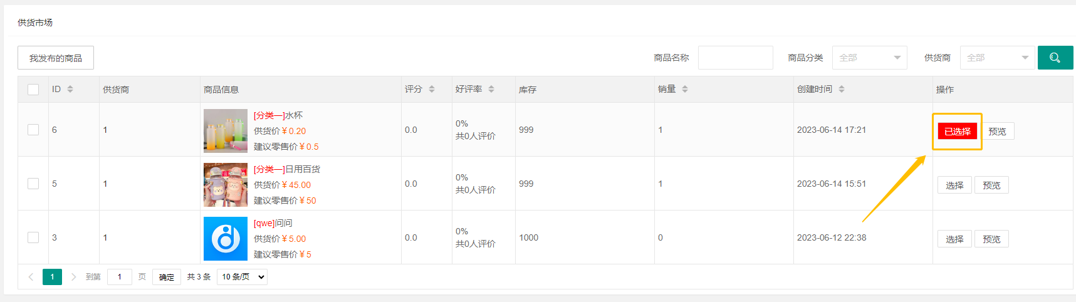Screen dimensions: 1076x302
Task: Open 我发布的商品 tab button
Action: click(x=56, y=58)
